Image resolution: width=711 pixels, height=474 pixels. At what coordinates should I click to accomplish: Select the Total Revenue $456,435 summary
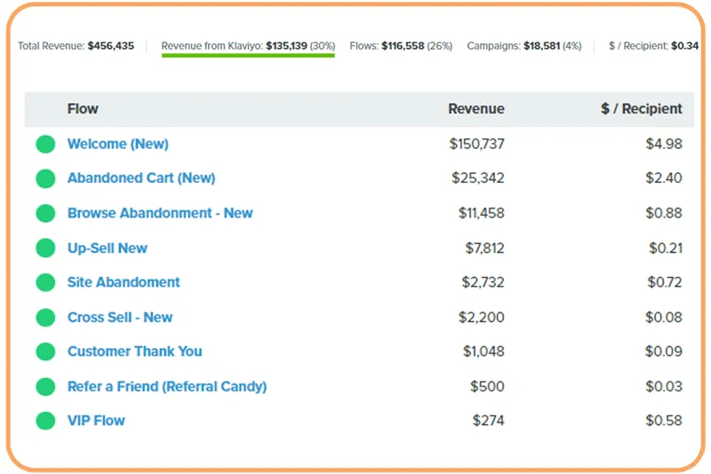click(x=76, y=46)
